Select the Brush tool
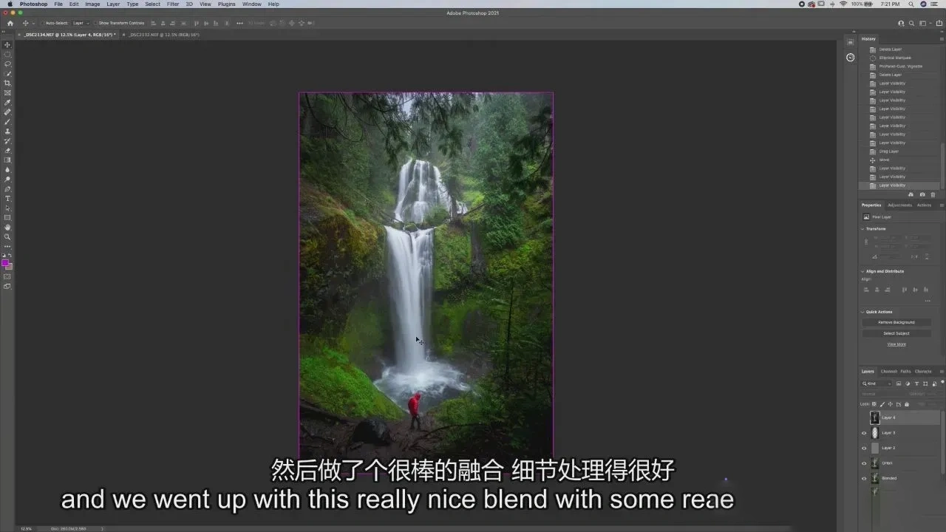946x532 pixels. pyautogui.click(x=7, y=122)
